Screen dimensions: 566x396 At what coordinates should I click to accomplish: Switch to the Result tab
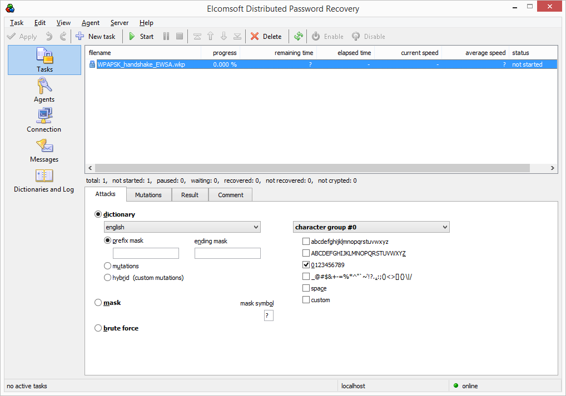click(x=190, y=194)
